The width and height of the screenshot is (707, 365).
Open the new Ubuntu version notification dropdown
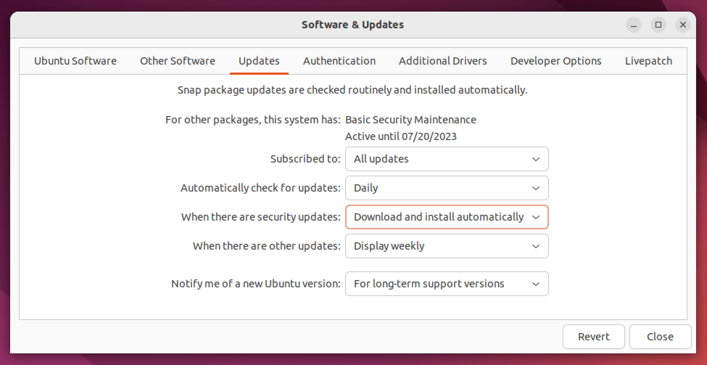point(446,284)
